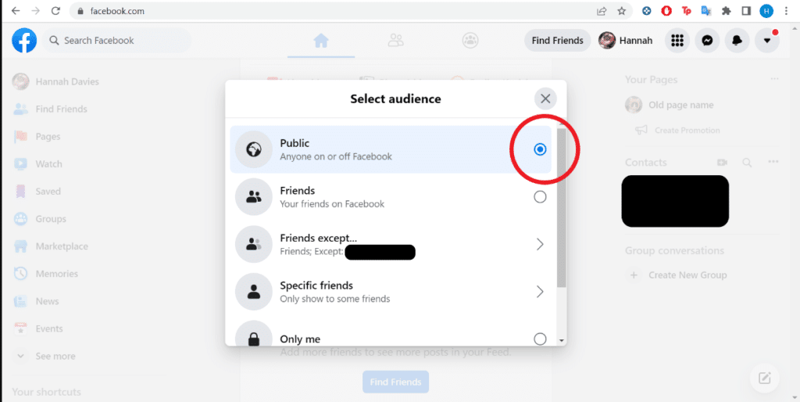Image resolution: width=800 pixels, height=402 pixels.
Task: Toggle Chrome side panel icon
Action: point(746,11)
